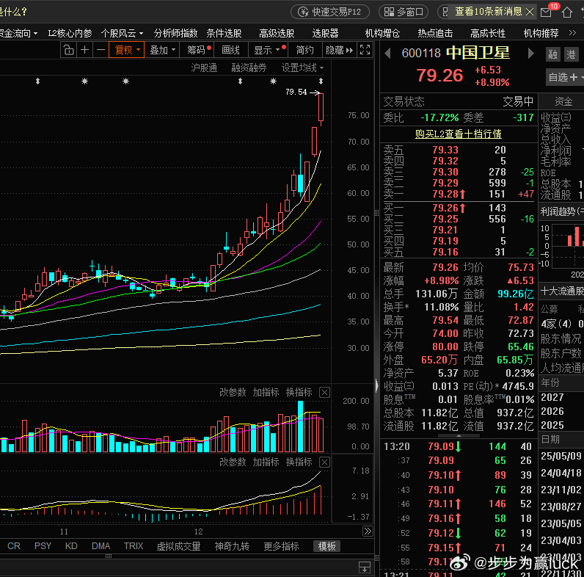The image size is (584, 577).
Task: Open the 显示 display dropdown
Action: 269,50
